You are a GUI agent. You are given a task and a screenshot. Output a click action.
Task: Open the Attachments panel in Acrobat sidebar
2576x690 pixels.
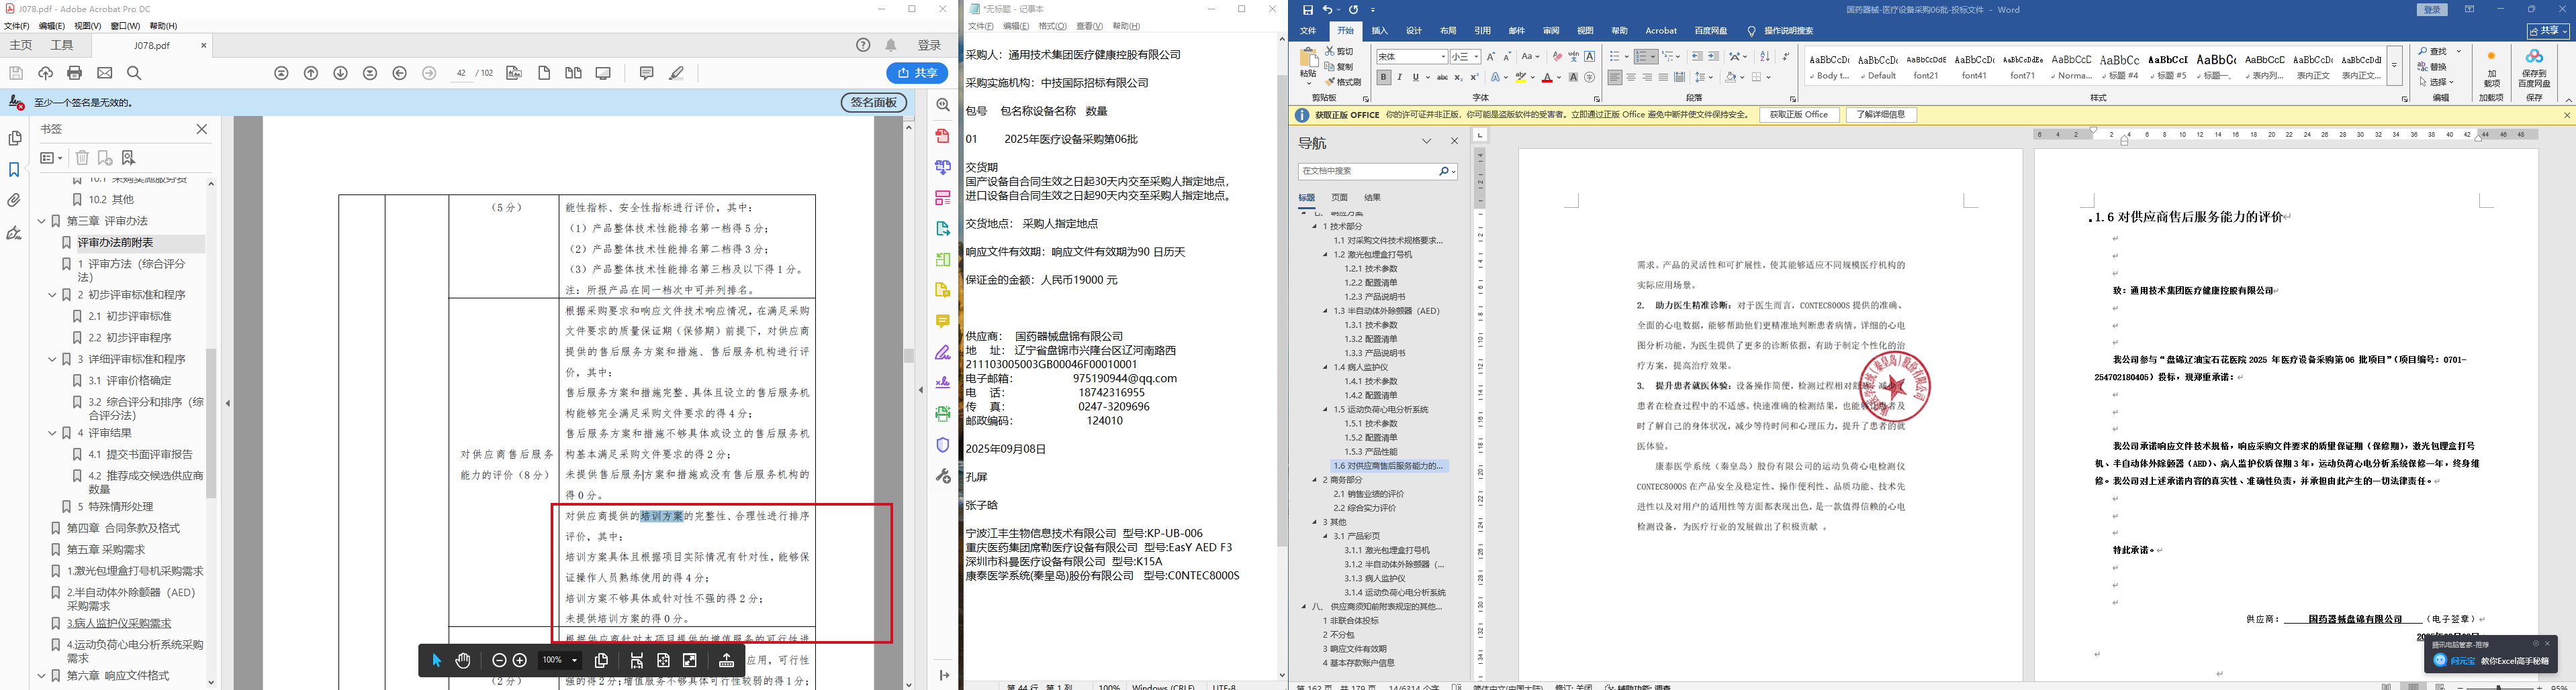pyautogui.click(x=14, y=200)
